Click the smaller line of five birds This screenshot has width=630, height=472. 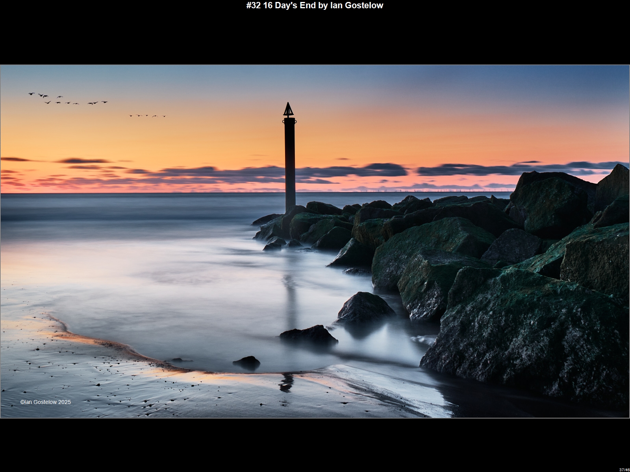coord(147,116)
